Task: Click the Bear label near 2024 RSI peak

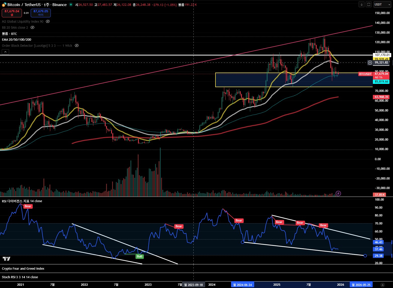Action: [x=239, y=221]
